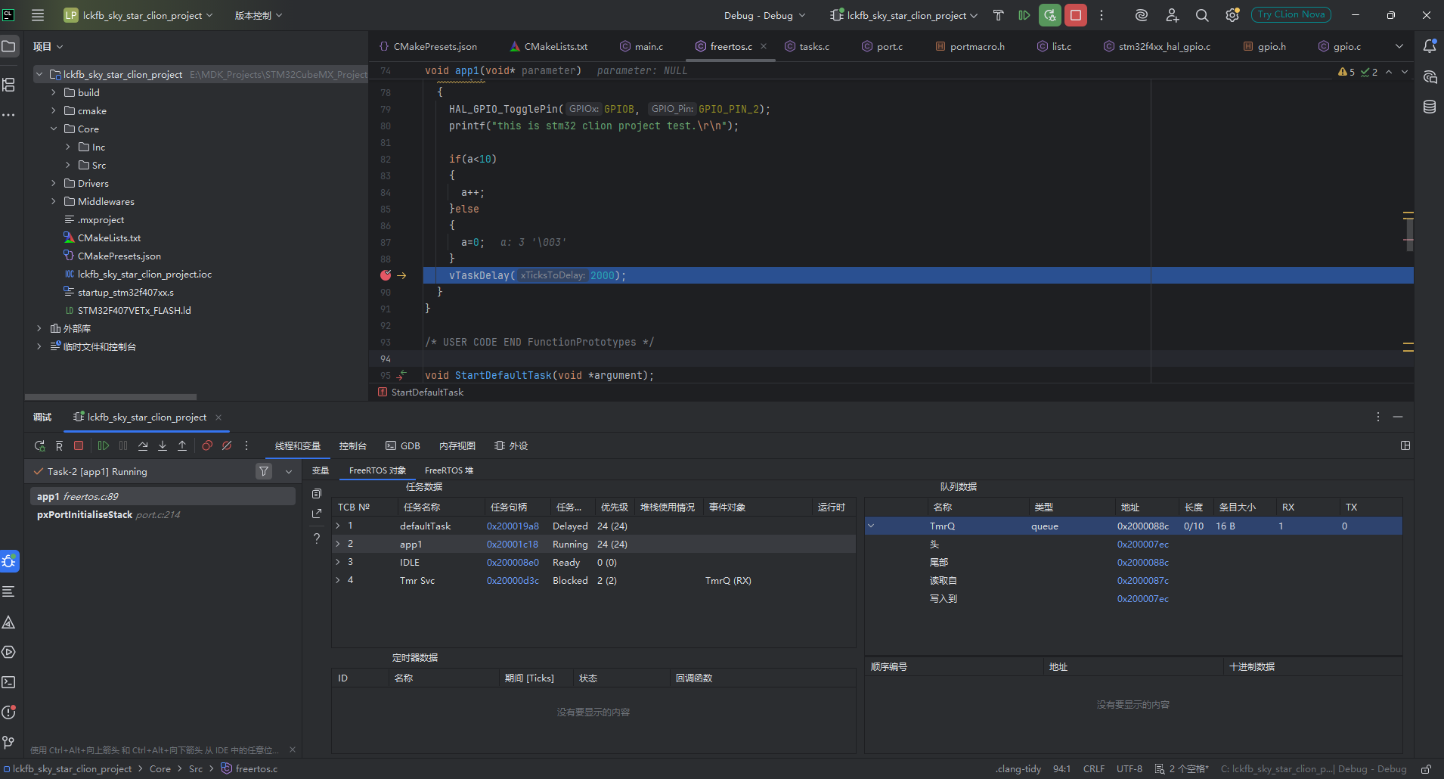Viewport: 1444px width, 779px height.
Task: Expand task row defaultTask
Action: pos(338,526)
